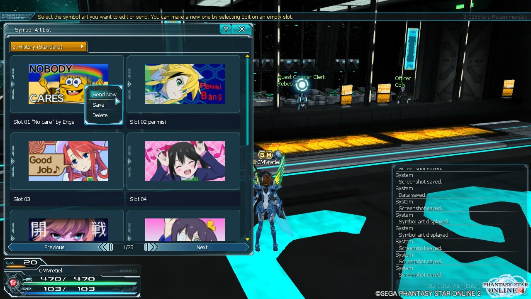Image resolution: width=531 pixels, height=299 pixels.
Task: Click the GM badge above CMVretiel
Action: (265, 155)
